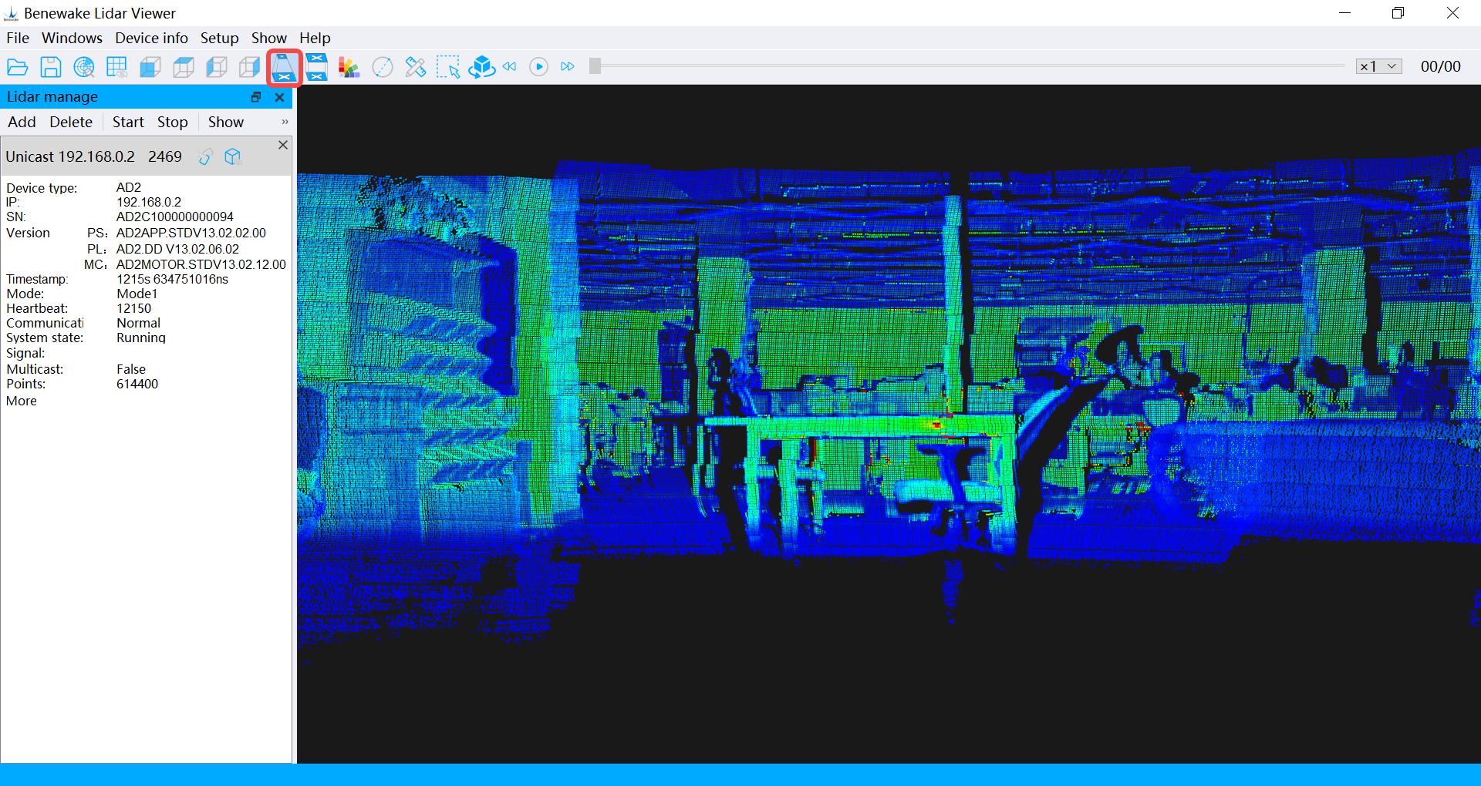1481x786 pixels.
Task: Open the Device info menu
Action: pos(151,38)
